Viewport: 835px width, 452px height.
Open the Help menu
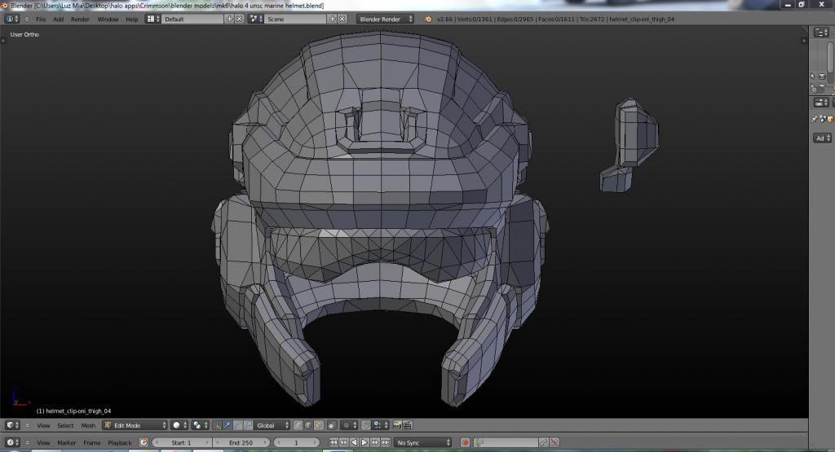coord(131,20)
